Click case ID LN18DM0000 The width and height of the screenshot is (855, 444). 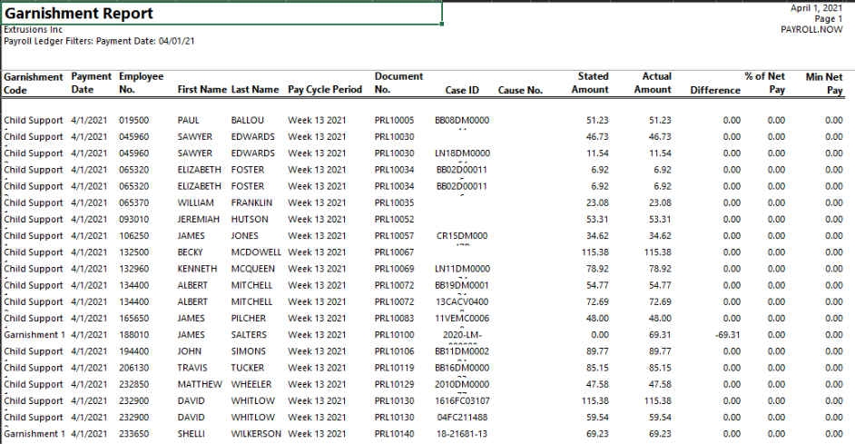[462, 153]
